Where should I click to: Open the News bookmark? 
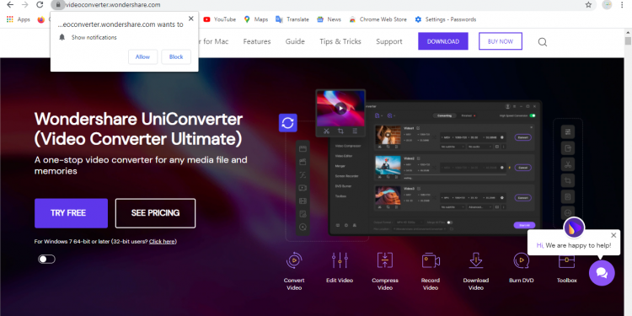329,19
